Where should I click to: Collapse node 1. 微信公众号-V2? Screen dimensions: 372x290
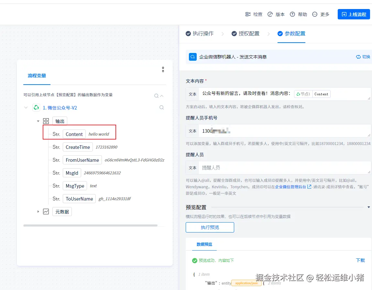[x=26, y=108]
